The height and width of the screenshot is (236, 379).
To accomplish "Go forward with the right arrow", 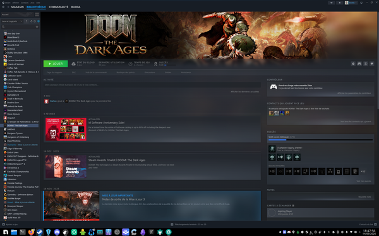I will (8, 7).
